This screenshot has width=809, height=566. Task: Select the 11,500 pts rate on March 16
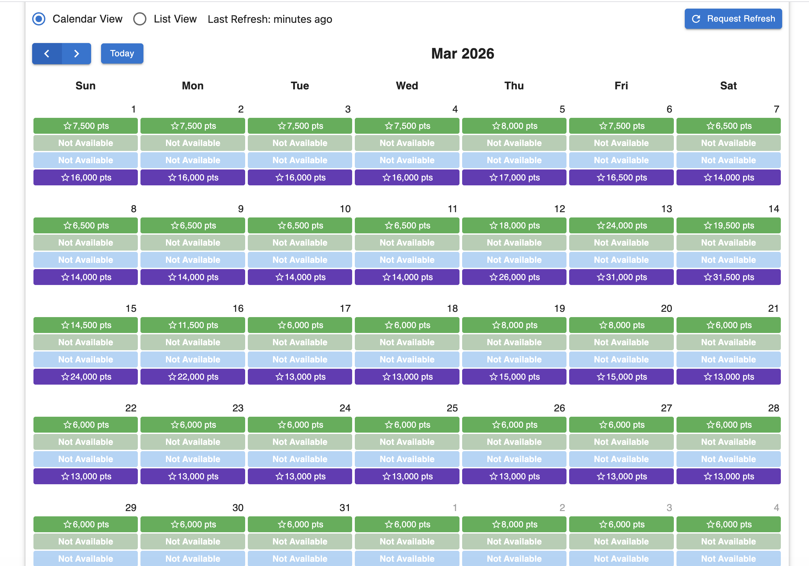click(193, 325)
